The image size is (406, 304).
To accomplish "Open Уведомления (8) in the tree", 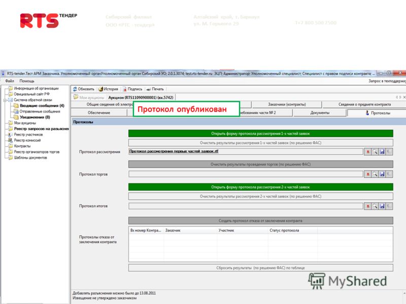I will click(x=35, y=117).
